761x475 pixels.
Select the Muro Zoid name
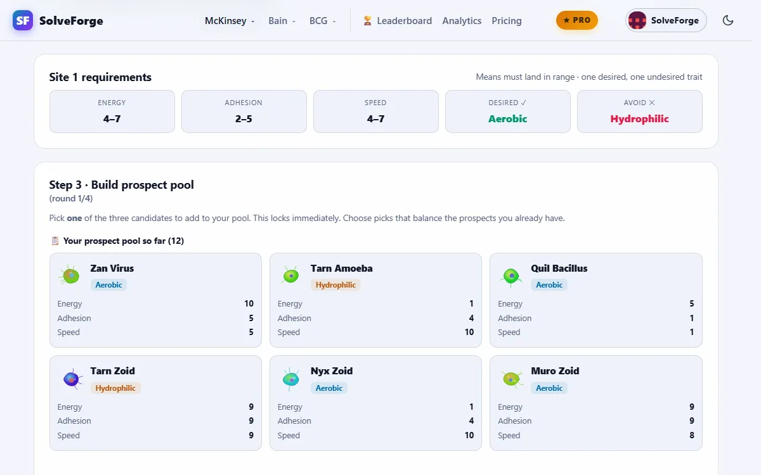coord(556,371)
